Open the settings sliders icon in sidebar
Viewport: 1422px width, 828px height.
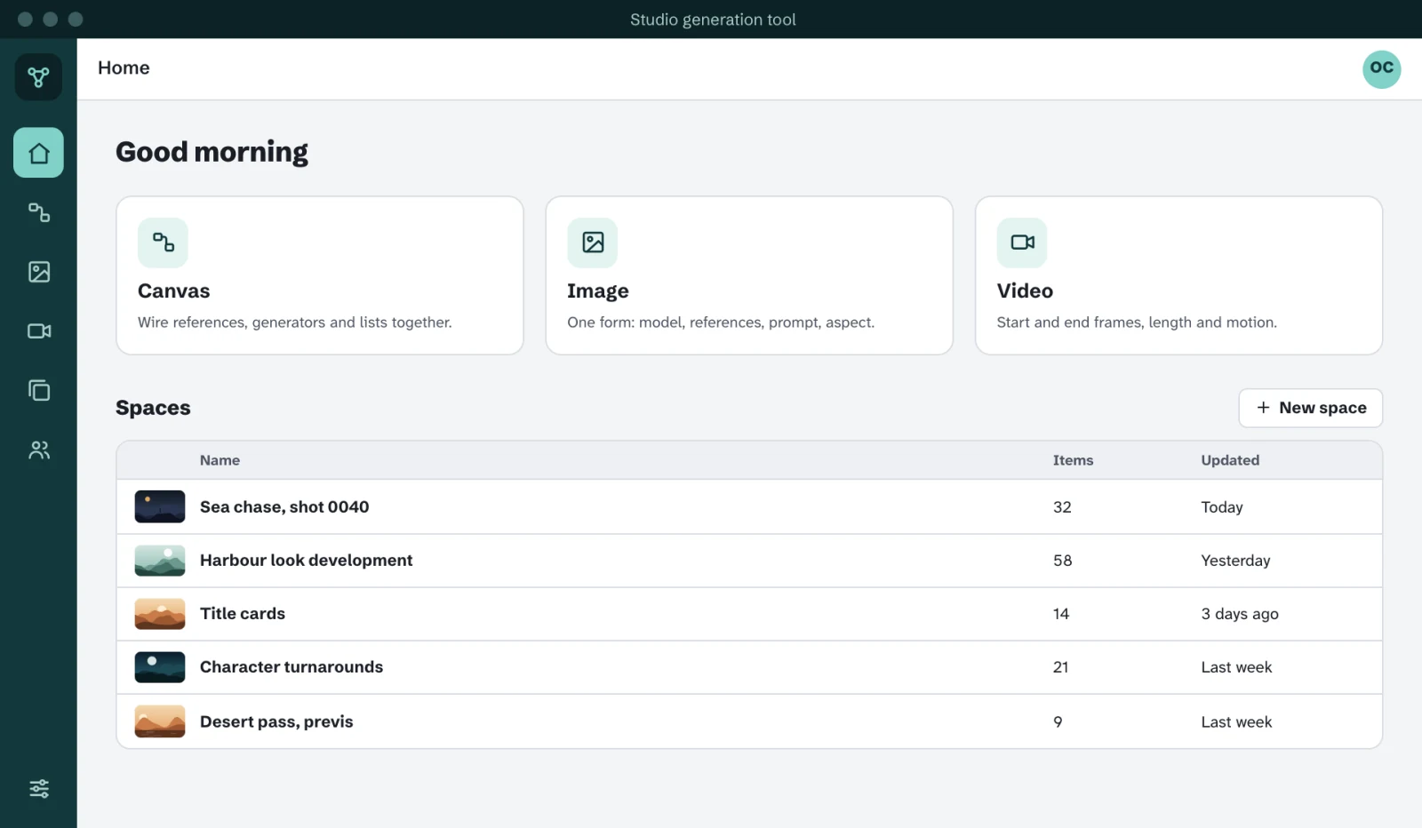(x=38, y=789)
